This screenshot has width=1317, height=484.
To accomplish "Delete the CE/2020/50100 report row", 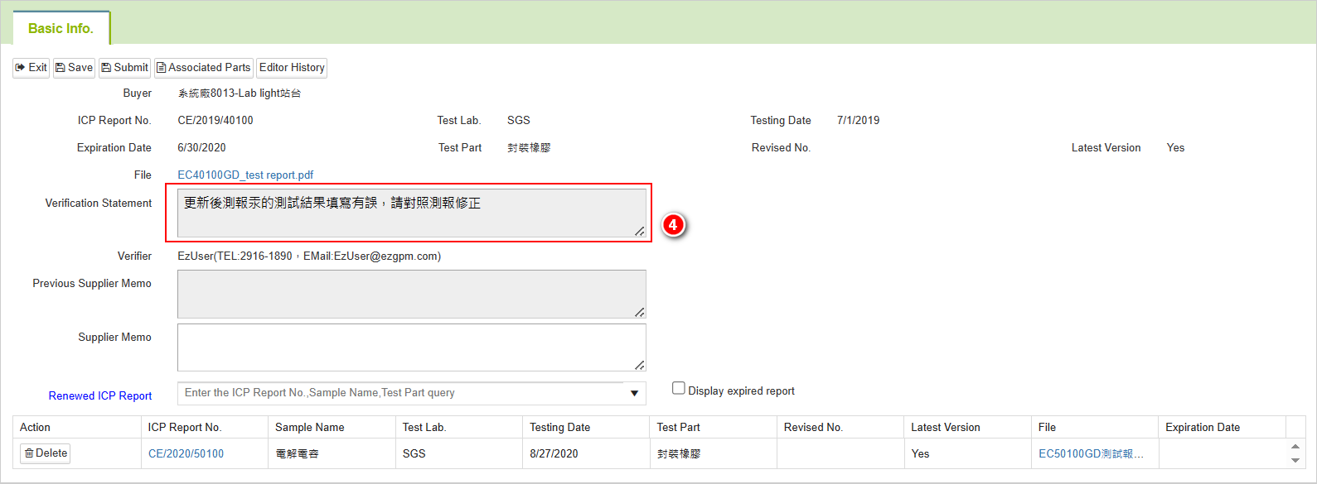I will (x=46, y=453).
